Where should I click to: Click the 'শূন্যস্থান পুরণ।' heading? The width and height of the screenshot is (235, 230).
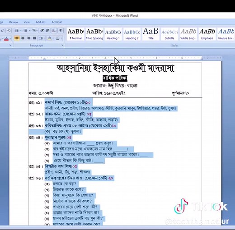(x=56, y=138)
